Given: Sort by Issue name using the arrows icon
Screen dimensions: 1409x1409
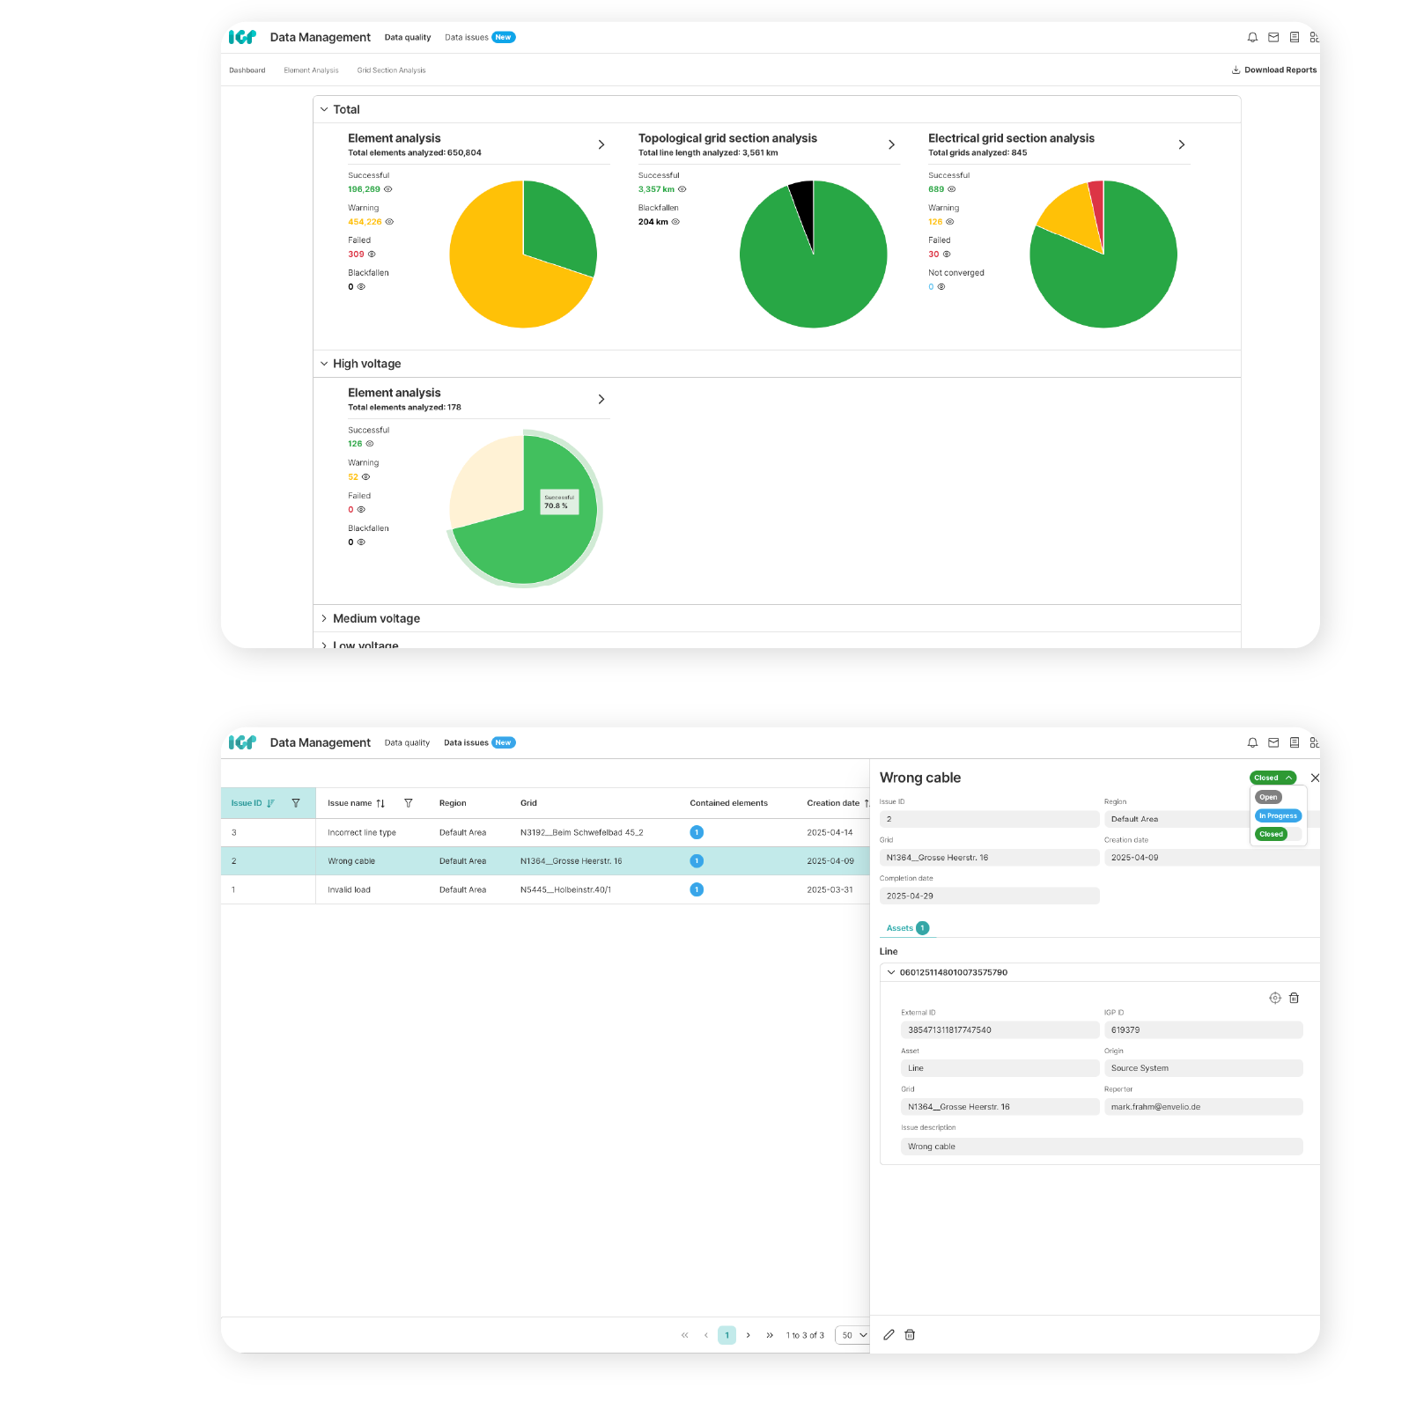Looking at the screenshot, I should point(380,803).
